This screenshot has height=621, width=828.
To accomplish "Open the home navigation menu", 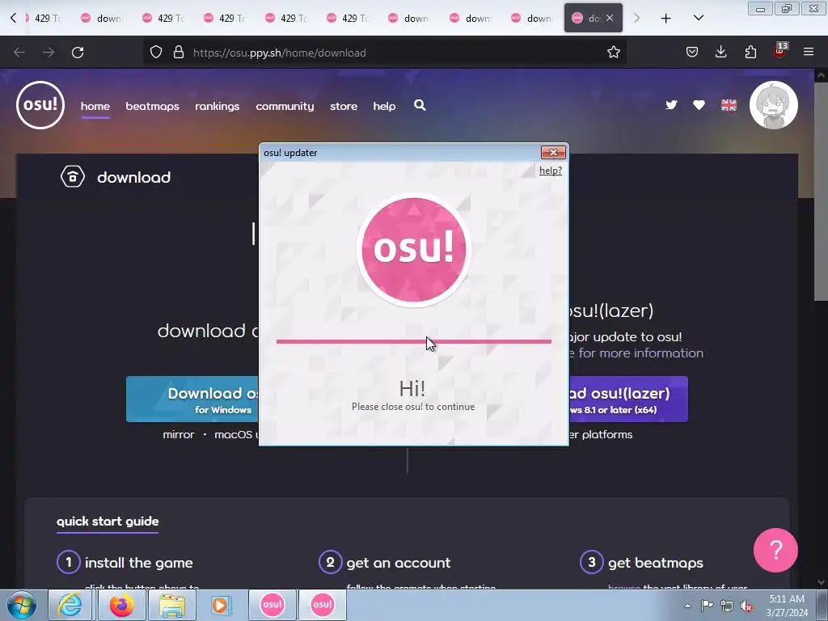I will coord(95,106).
